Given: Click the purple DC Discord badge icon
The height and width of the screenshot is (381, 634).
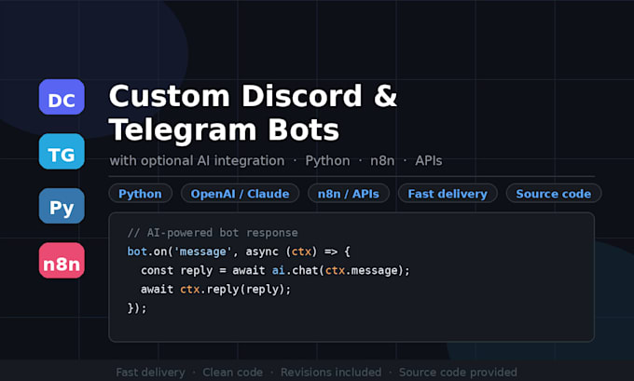Looking at the screenshot, I should [62, 97].
